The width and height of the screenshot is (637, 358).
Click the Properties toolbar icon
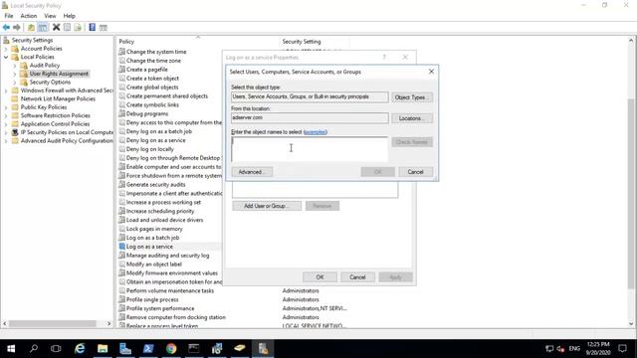[67, 27]
